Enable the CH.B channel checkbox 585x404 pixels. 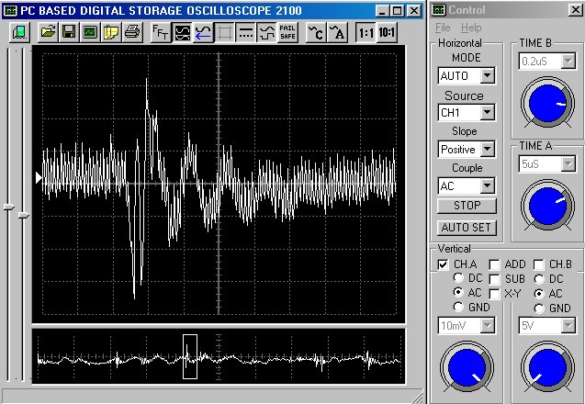540,264
